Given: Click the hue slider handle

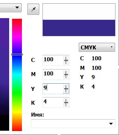Looking at the screenshot, I should [x=17, y=54].
